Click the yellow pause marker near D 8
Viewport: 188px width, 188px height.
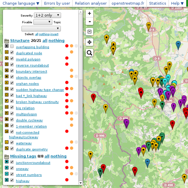(x=149, y=26)
